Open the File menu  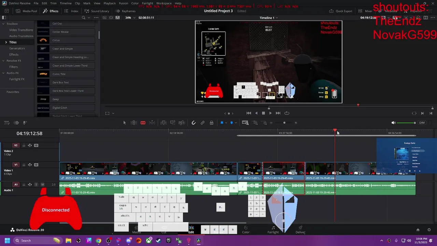point(36,3)
